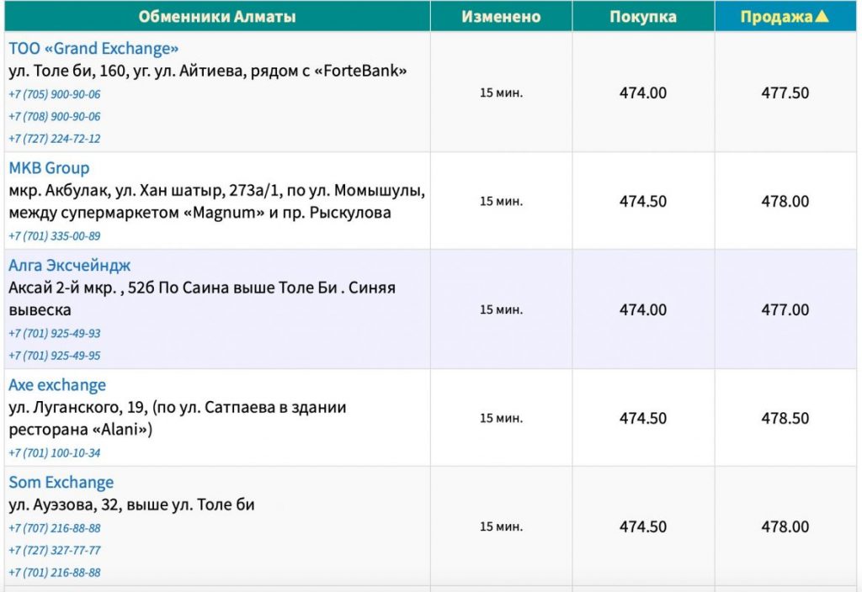This screenshot has width=862, height=592.
Task: Click the Обменники Алматы column header
Action: point(217,17)
